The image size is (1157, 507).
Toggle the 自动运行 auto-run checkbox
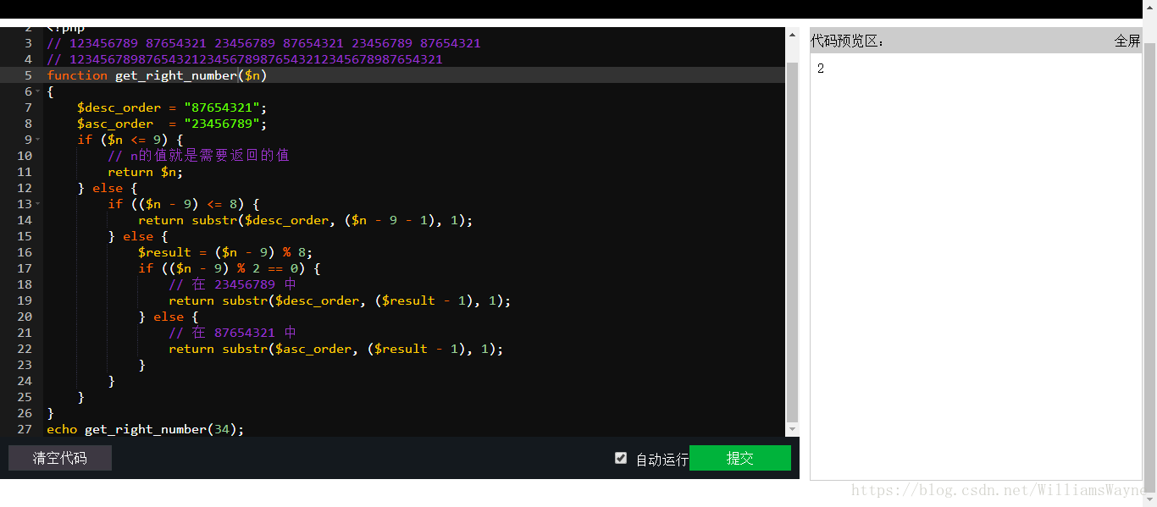click(621, 458)
